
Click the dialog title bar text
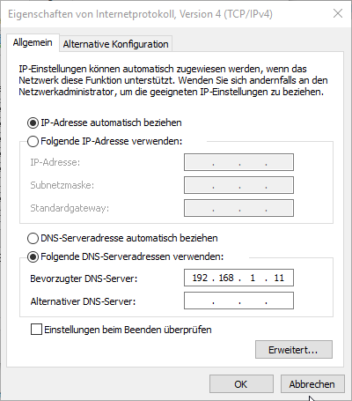[x=140, y=14]
